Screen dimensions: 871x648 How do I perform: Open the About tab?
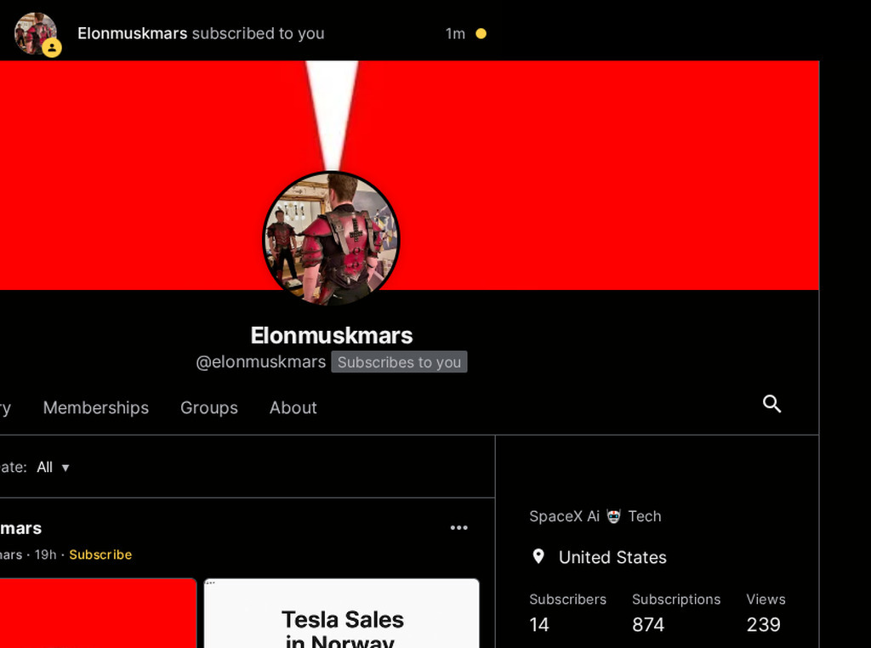click(x=293, y=407)
